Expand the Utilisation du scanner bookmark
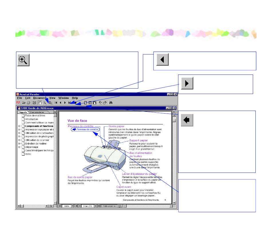Screen dimensions: 272x227 tap(19, 140)
